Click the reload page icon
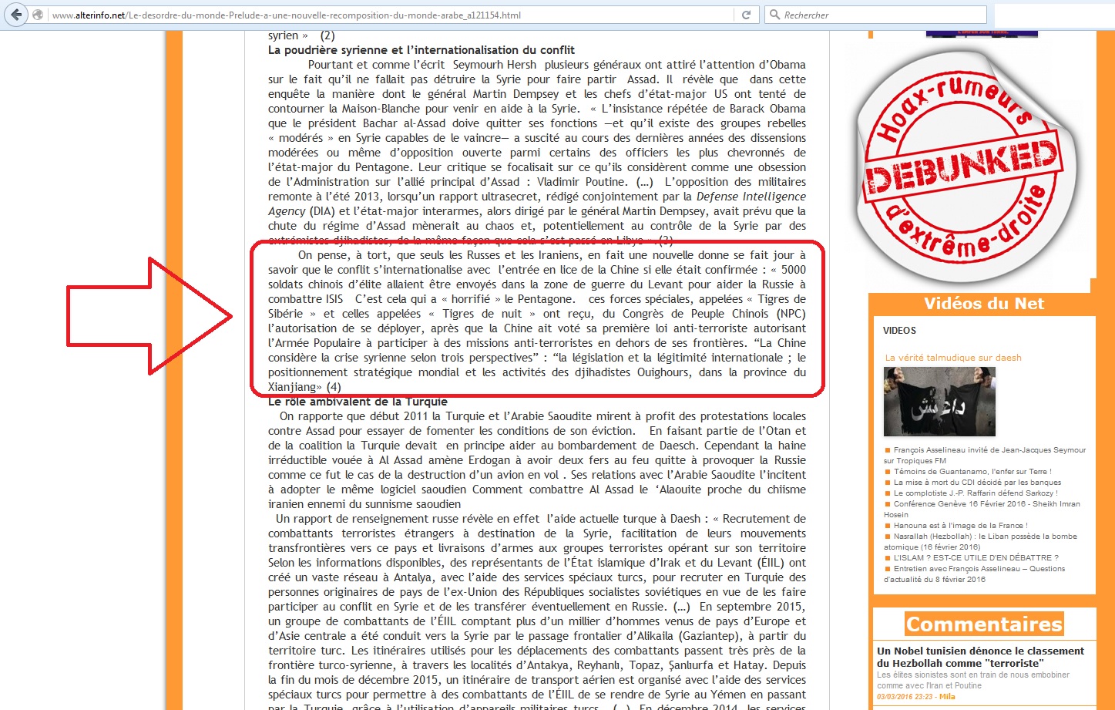 click(x=746, y=15)
